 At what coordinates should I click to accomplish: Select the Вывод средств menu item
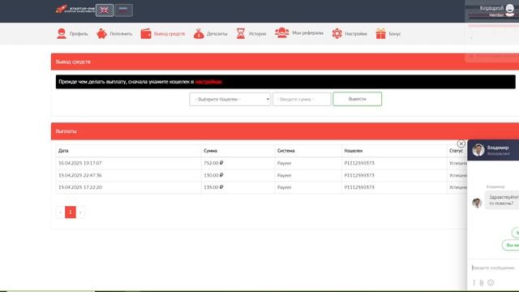tap(169, 34)
